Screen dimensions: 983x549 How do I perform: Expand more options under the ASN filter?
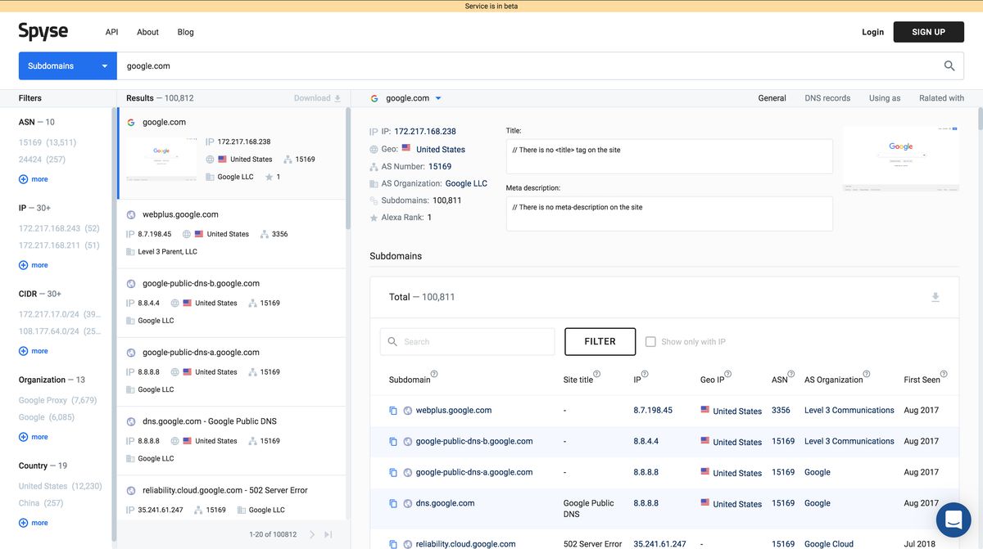pos(33,178)
